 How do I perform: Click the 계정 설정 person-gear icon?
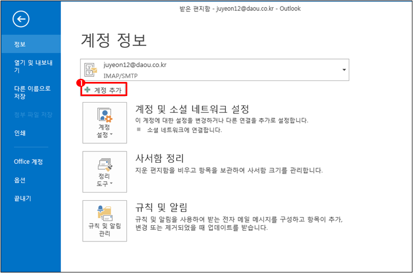coord(104,115)
